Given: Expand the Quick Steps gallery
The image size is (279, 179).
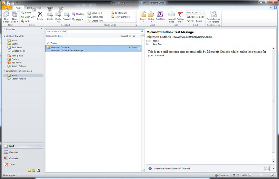Looking at the screenshot, I should [135, 21].
